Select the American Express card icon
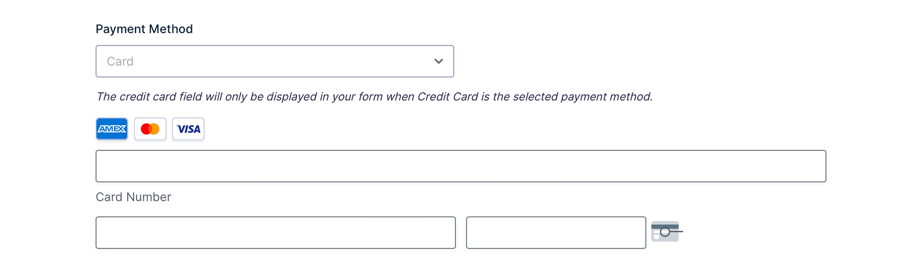 click(112, 129)
